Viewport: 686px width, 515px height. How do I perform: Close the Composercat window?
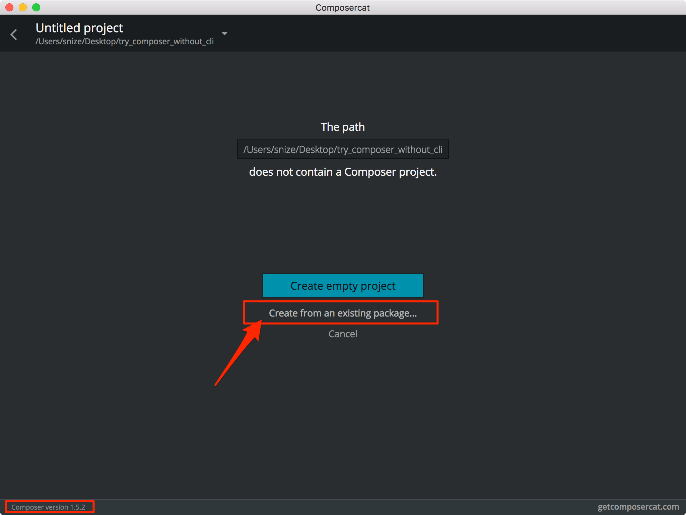click(x=9, y=7)
